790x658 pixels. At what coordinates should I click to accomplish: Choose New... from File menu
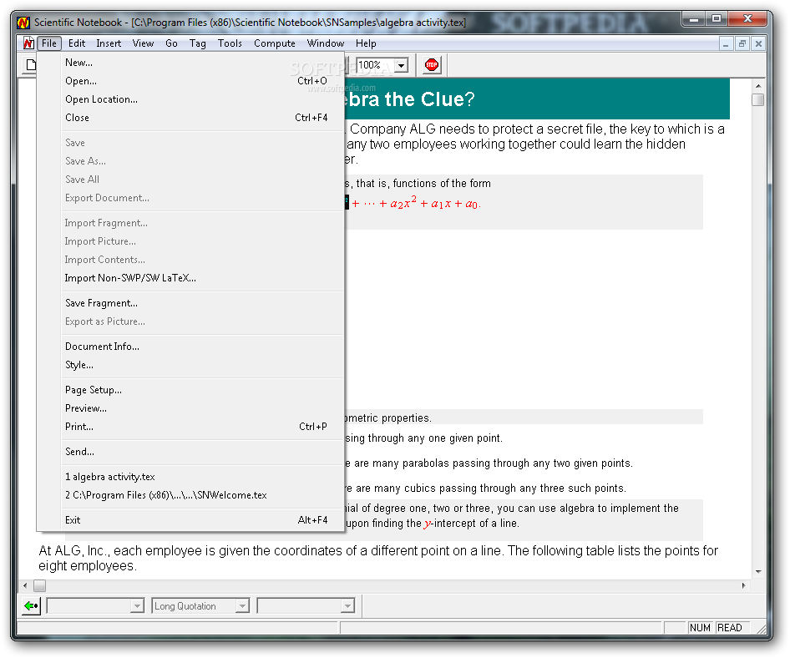pos(191,63)
